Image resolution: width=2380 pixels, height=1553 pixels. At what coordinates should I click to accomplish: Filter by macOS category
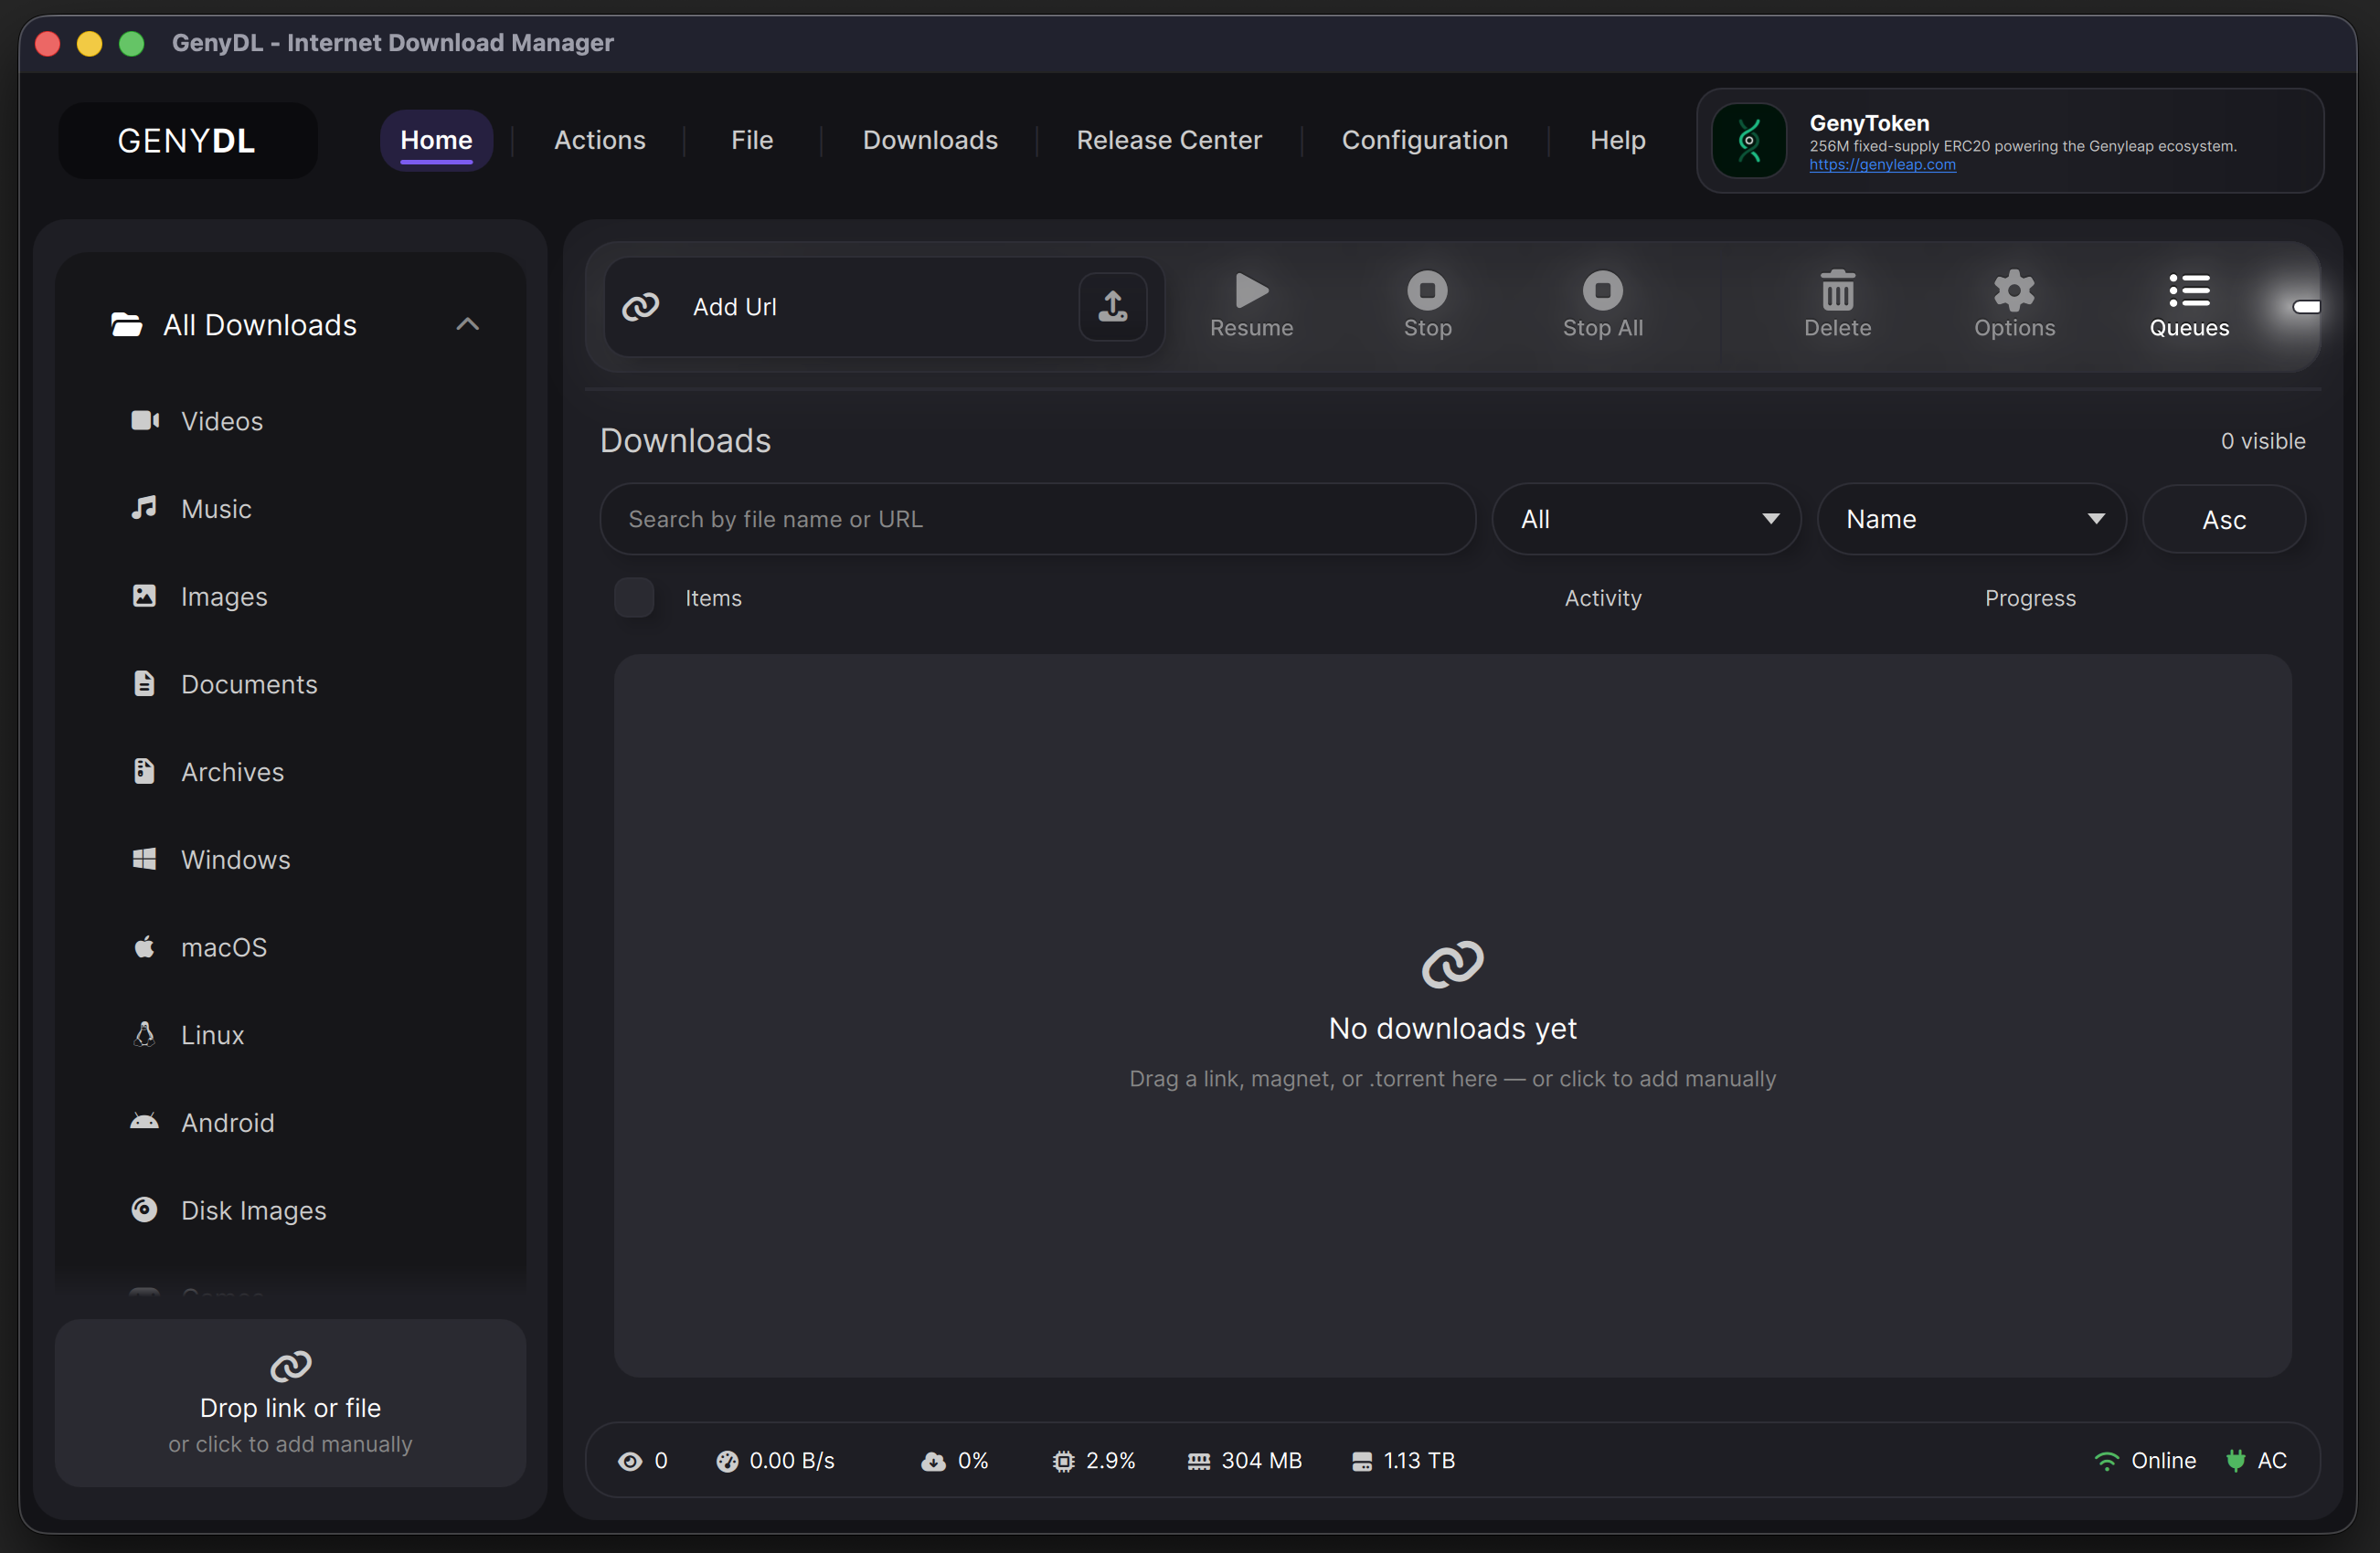click(x=290, y=947)
